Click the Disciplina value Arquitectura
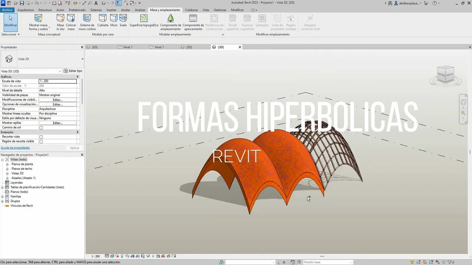 click(58, 109)
